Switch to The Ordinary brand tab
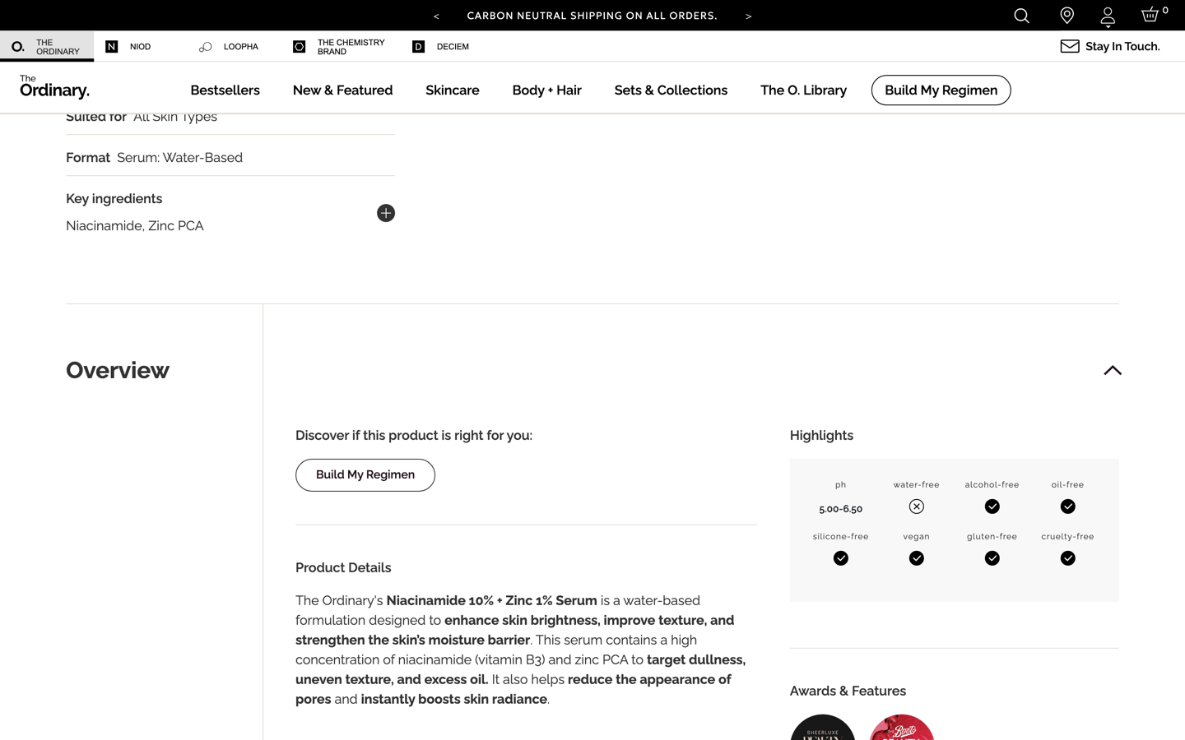The height and width of the screenshot is (740, 1185). [47, 47]
